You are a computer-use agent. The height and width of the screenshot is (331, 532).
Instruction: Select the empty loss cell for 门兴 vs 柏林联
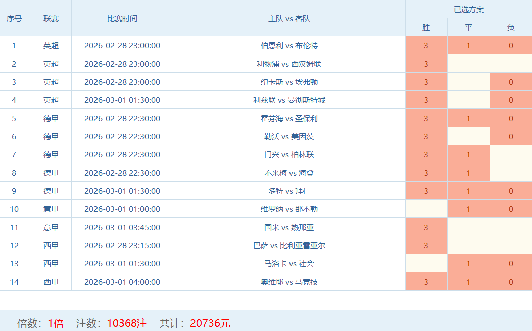click(511, 155)
